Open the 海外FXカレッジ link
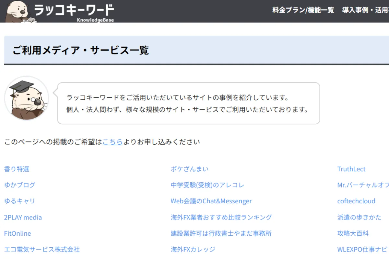389x259 pixels. [x=193, y=249]
